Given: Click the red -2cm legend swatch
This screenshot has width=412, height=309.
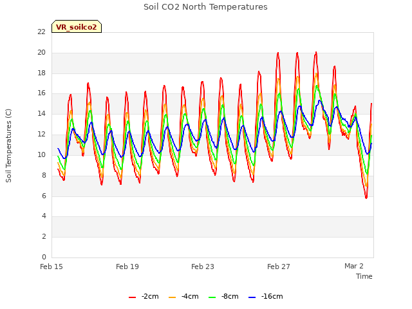Looking at the screenshot, I should [x=133, y=297].
